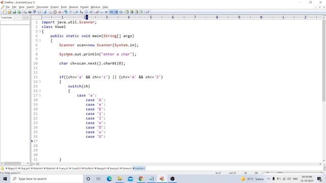Click the Copy toolbar icon
The height and width of the screenshot is (183, 326).
50,12
